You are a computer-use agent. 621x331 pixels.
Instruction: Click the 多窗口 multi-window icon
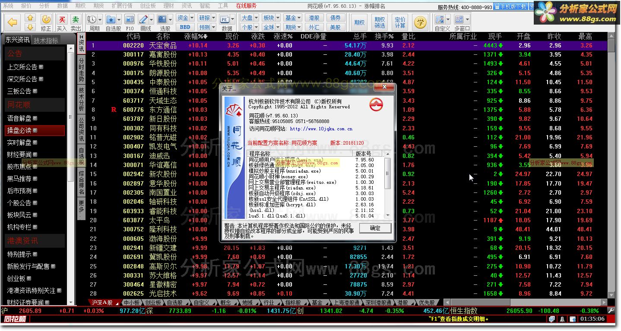tap(459, 19)
